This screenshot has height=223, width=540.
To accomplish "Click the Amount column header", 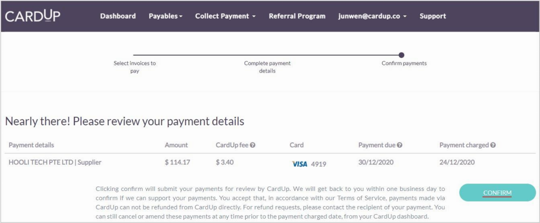I will click(x=176, y=145).
